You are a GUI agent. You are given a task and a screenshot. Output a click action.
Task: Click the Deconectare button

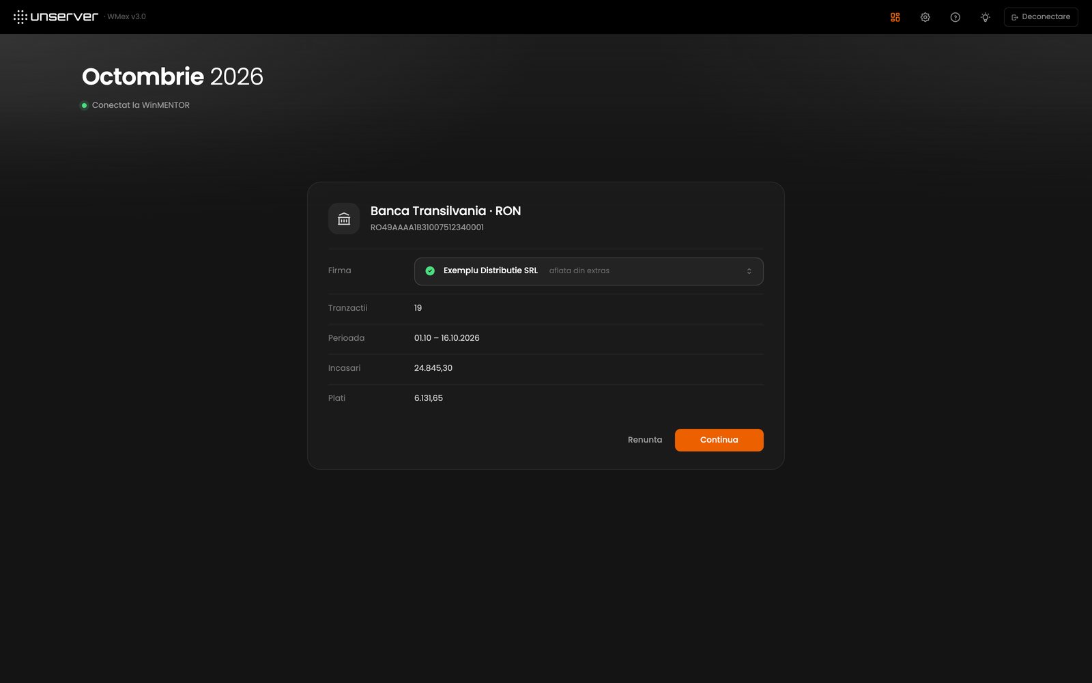click(x=1041, y=17)
